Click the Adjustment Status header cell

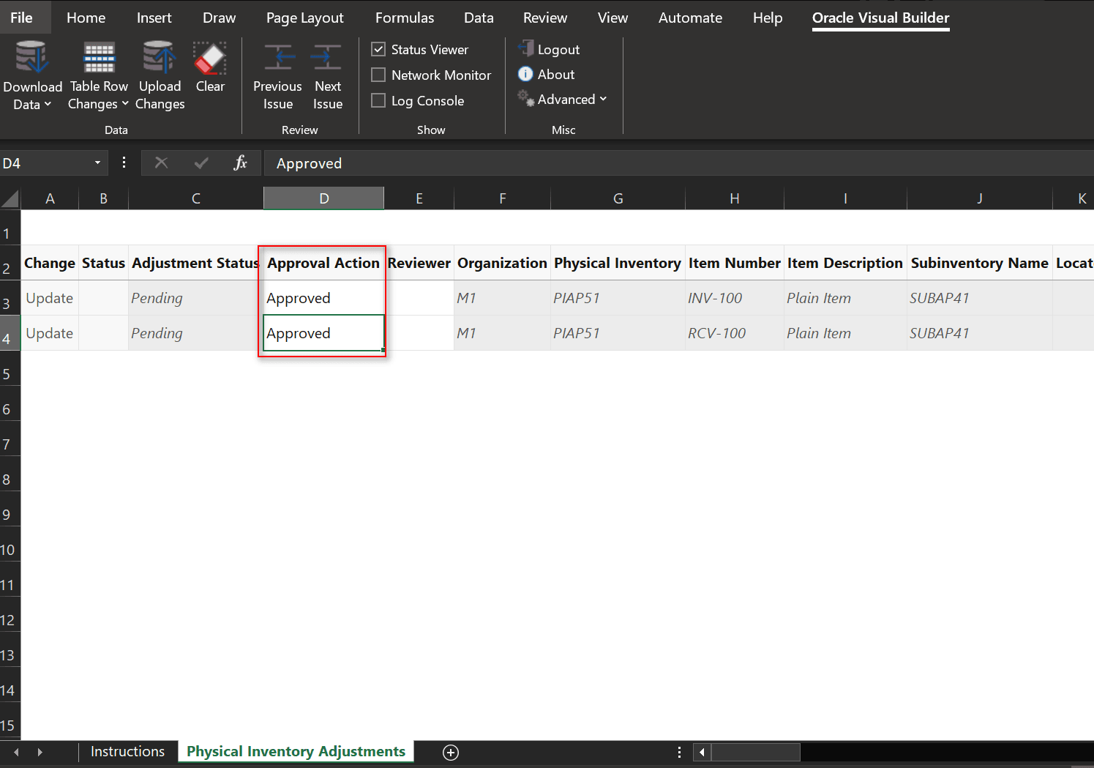[x=195, y=263]
